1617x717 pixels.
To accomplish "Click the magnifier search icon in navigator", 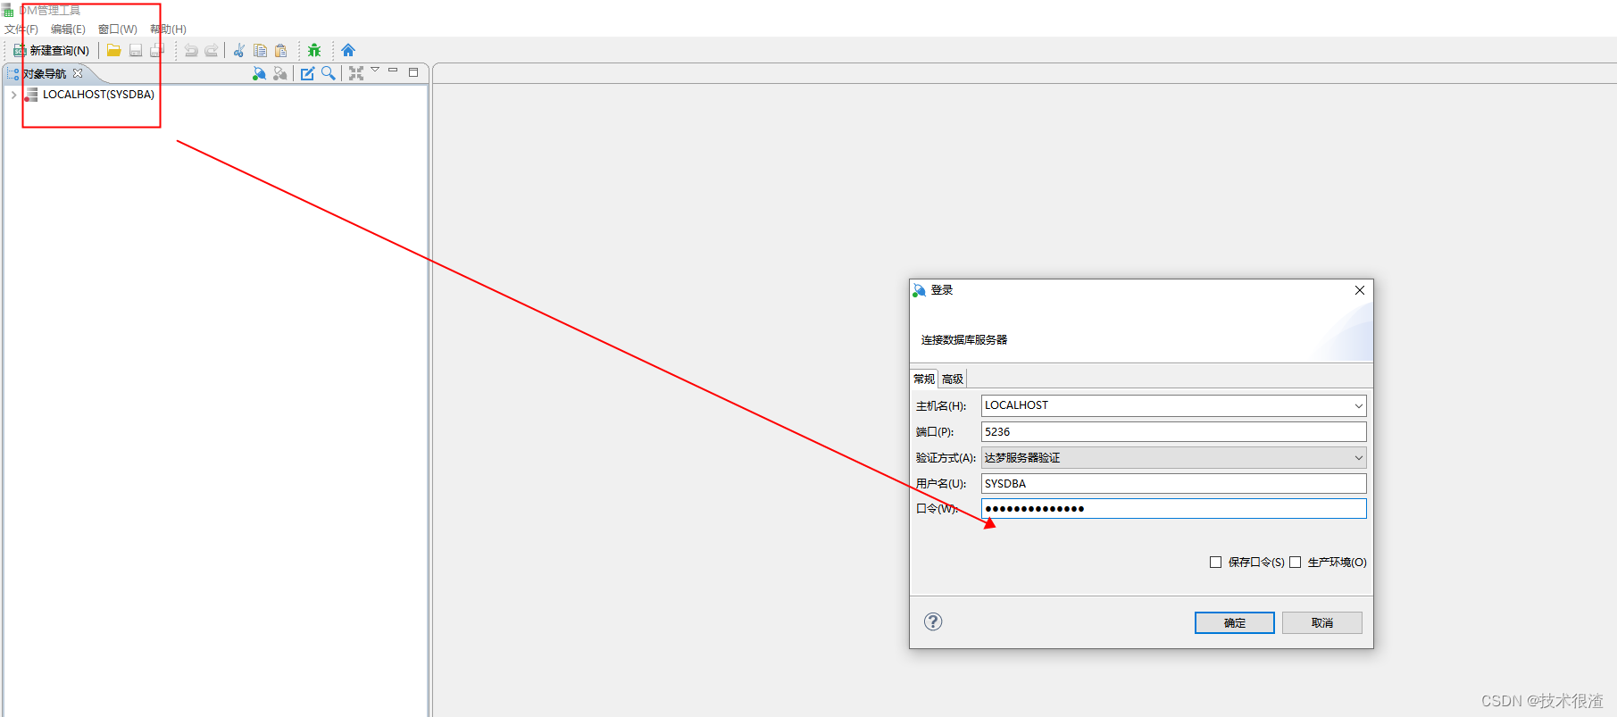I will [x=329, y=73].
